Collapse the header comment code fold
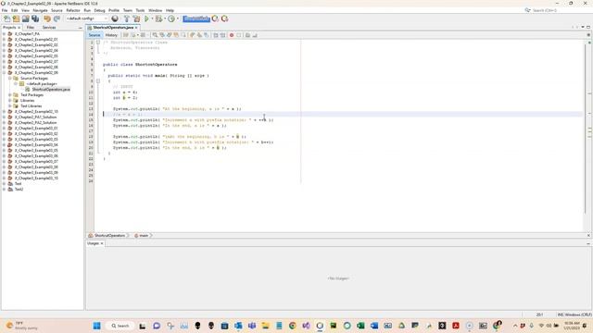The width and height of the screenshot is (593, 333). (x=98, y=43)
